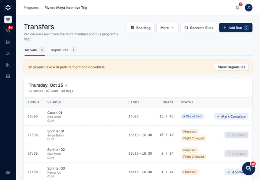The width and height of the screenshot is (260, 180).
Task: Click the STATUS column header
Action: point(187,102)
